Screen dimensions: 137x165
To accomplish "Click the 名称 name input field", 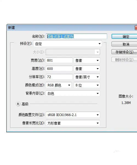I will 76,36.
